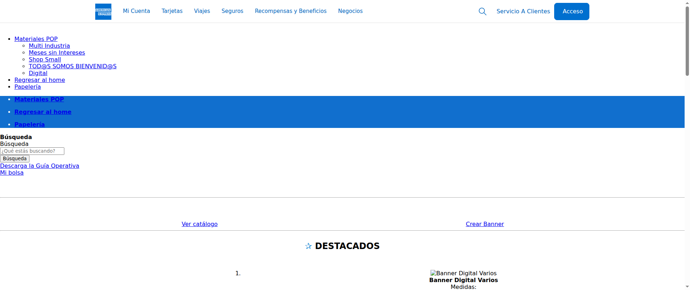The width and height of the screenshot is (690, 290).
Task: Select Multi Industria link
Action: (x=49, y=46)
